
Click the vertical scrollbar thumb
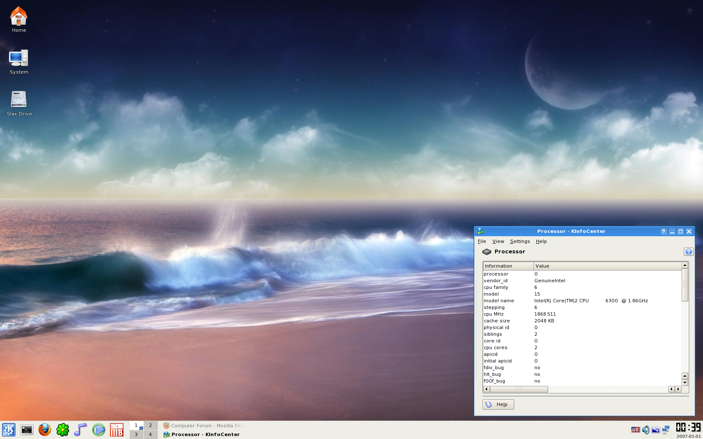pos(685,285)
